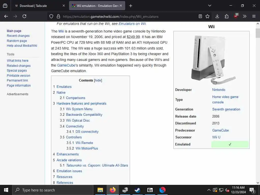The image size is (260, 195).
Task: Open the Downloads panel
Action: tap(217, 16)
